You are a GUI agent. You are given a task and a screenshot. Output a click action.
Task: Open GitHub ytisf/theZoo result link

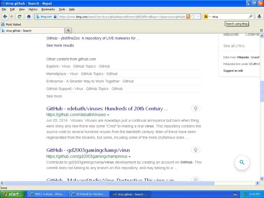(x=93, y=38)
